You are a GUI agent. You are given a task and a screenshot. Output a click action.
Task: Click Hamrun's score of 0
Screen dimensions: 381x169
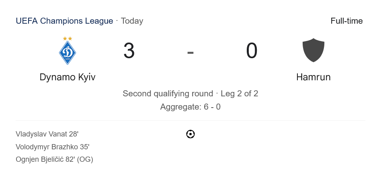[x=252, y=51]
